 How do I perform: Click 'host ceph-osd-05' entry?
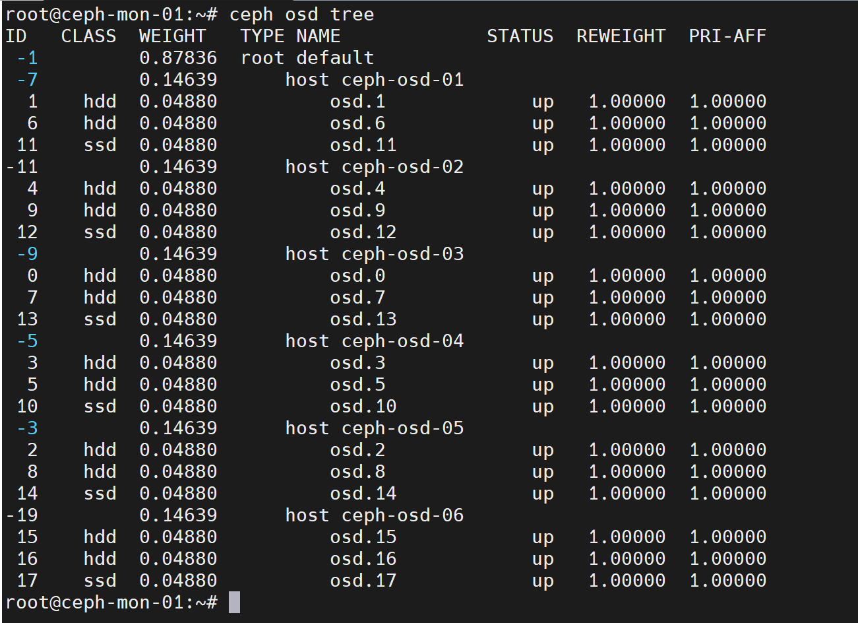pos(375,428)
